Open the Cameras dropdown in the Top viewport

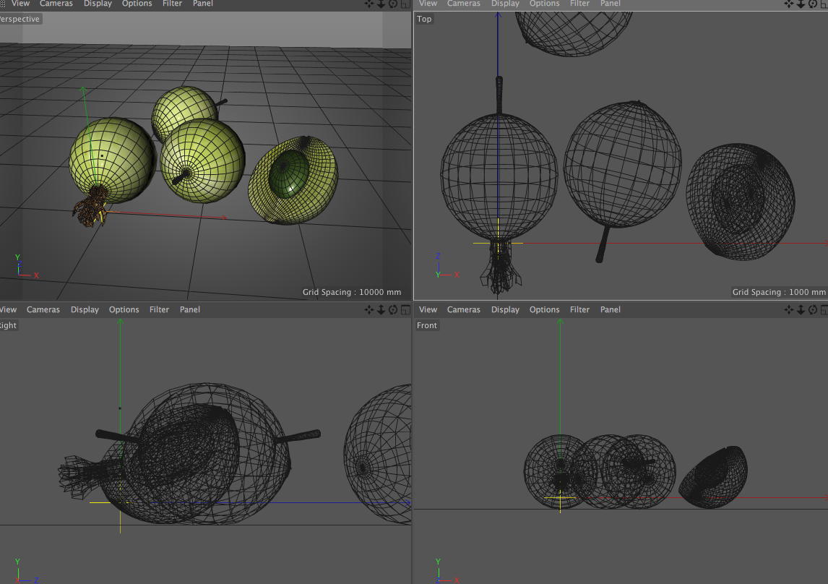coord(463,4)
